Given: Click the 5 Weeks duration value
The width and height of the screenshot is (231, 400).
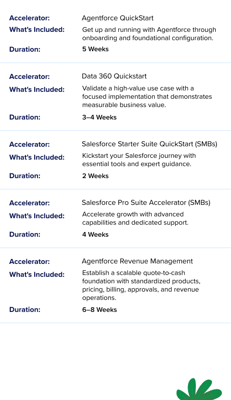Looking at the screenshot, I should 95,49.
